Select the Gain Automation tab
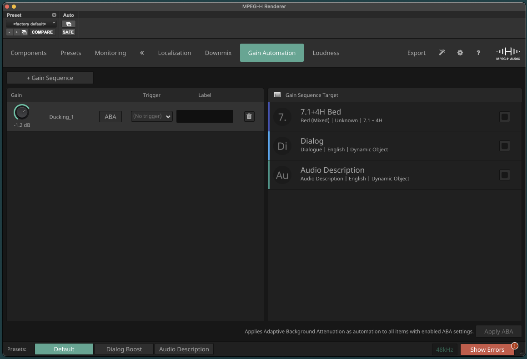This screenshot has width=527, height=359. click(271, 53)
